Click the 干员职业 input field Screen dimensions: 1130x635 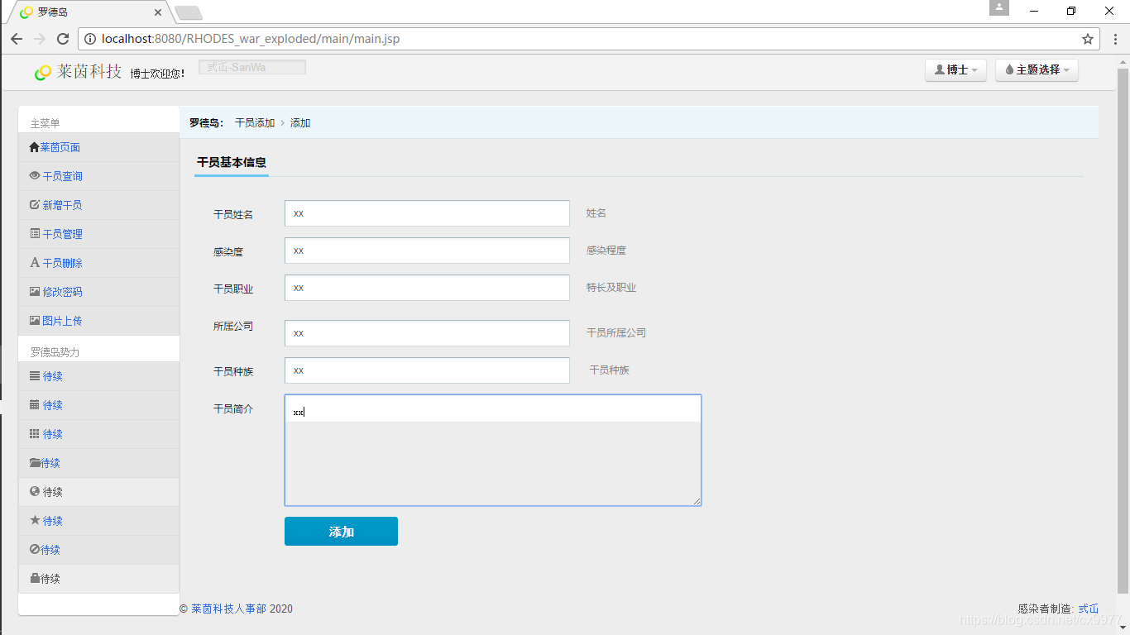pos(427,288)
